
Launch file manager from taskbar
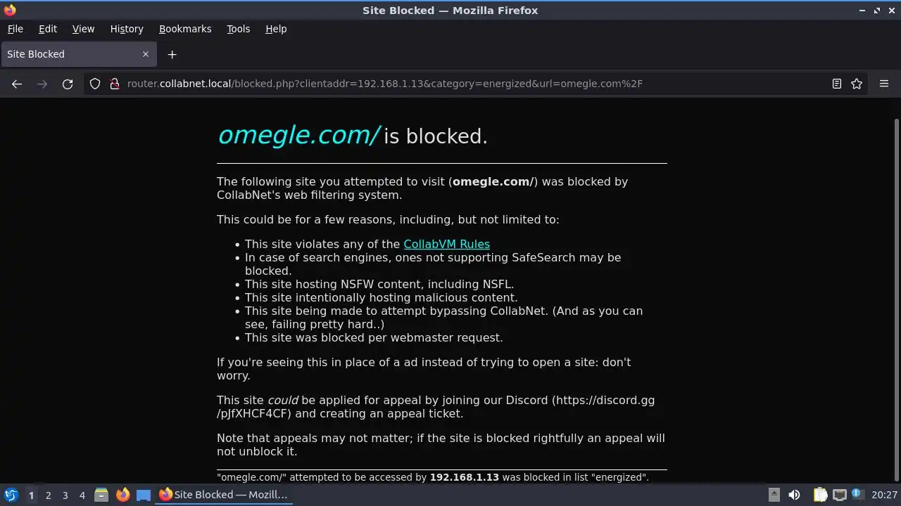click(101, 495)
